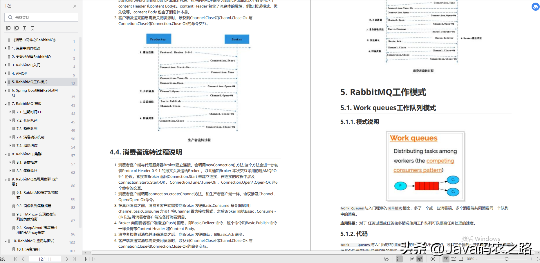Screen dimensions: 540x263
Task: Start slideshow with the play icon
Action: (433, 259)
